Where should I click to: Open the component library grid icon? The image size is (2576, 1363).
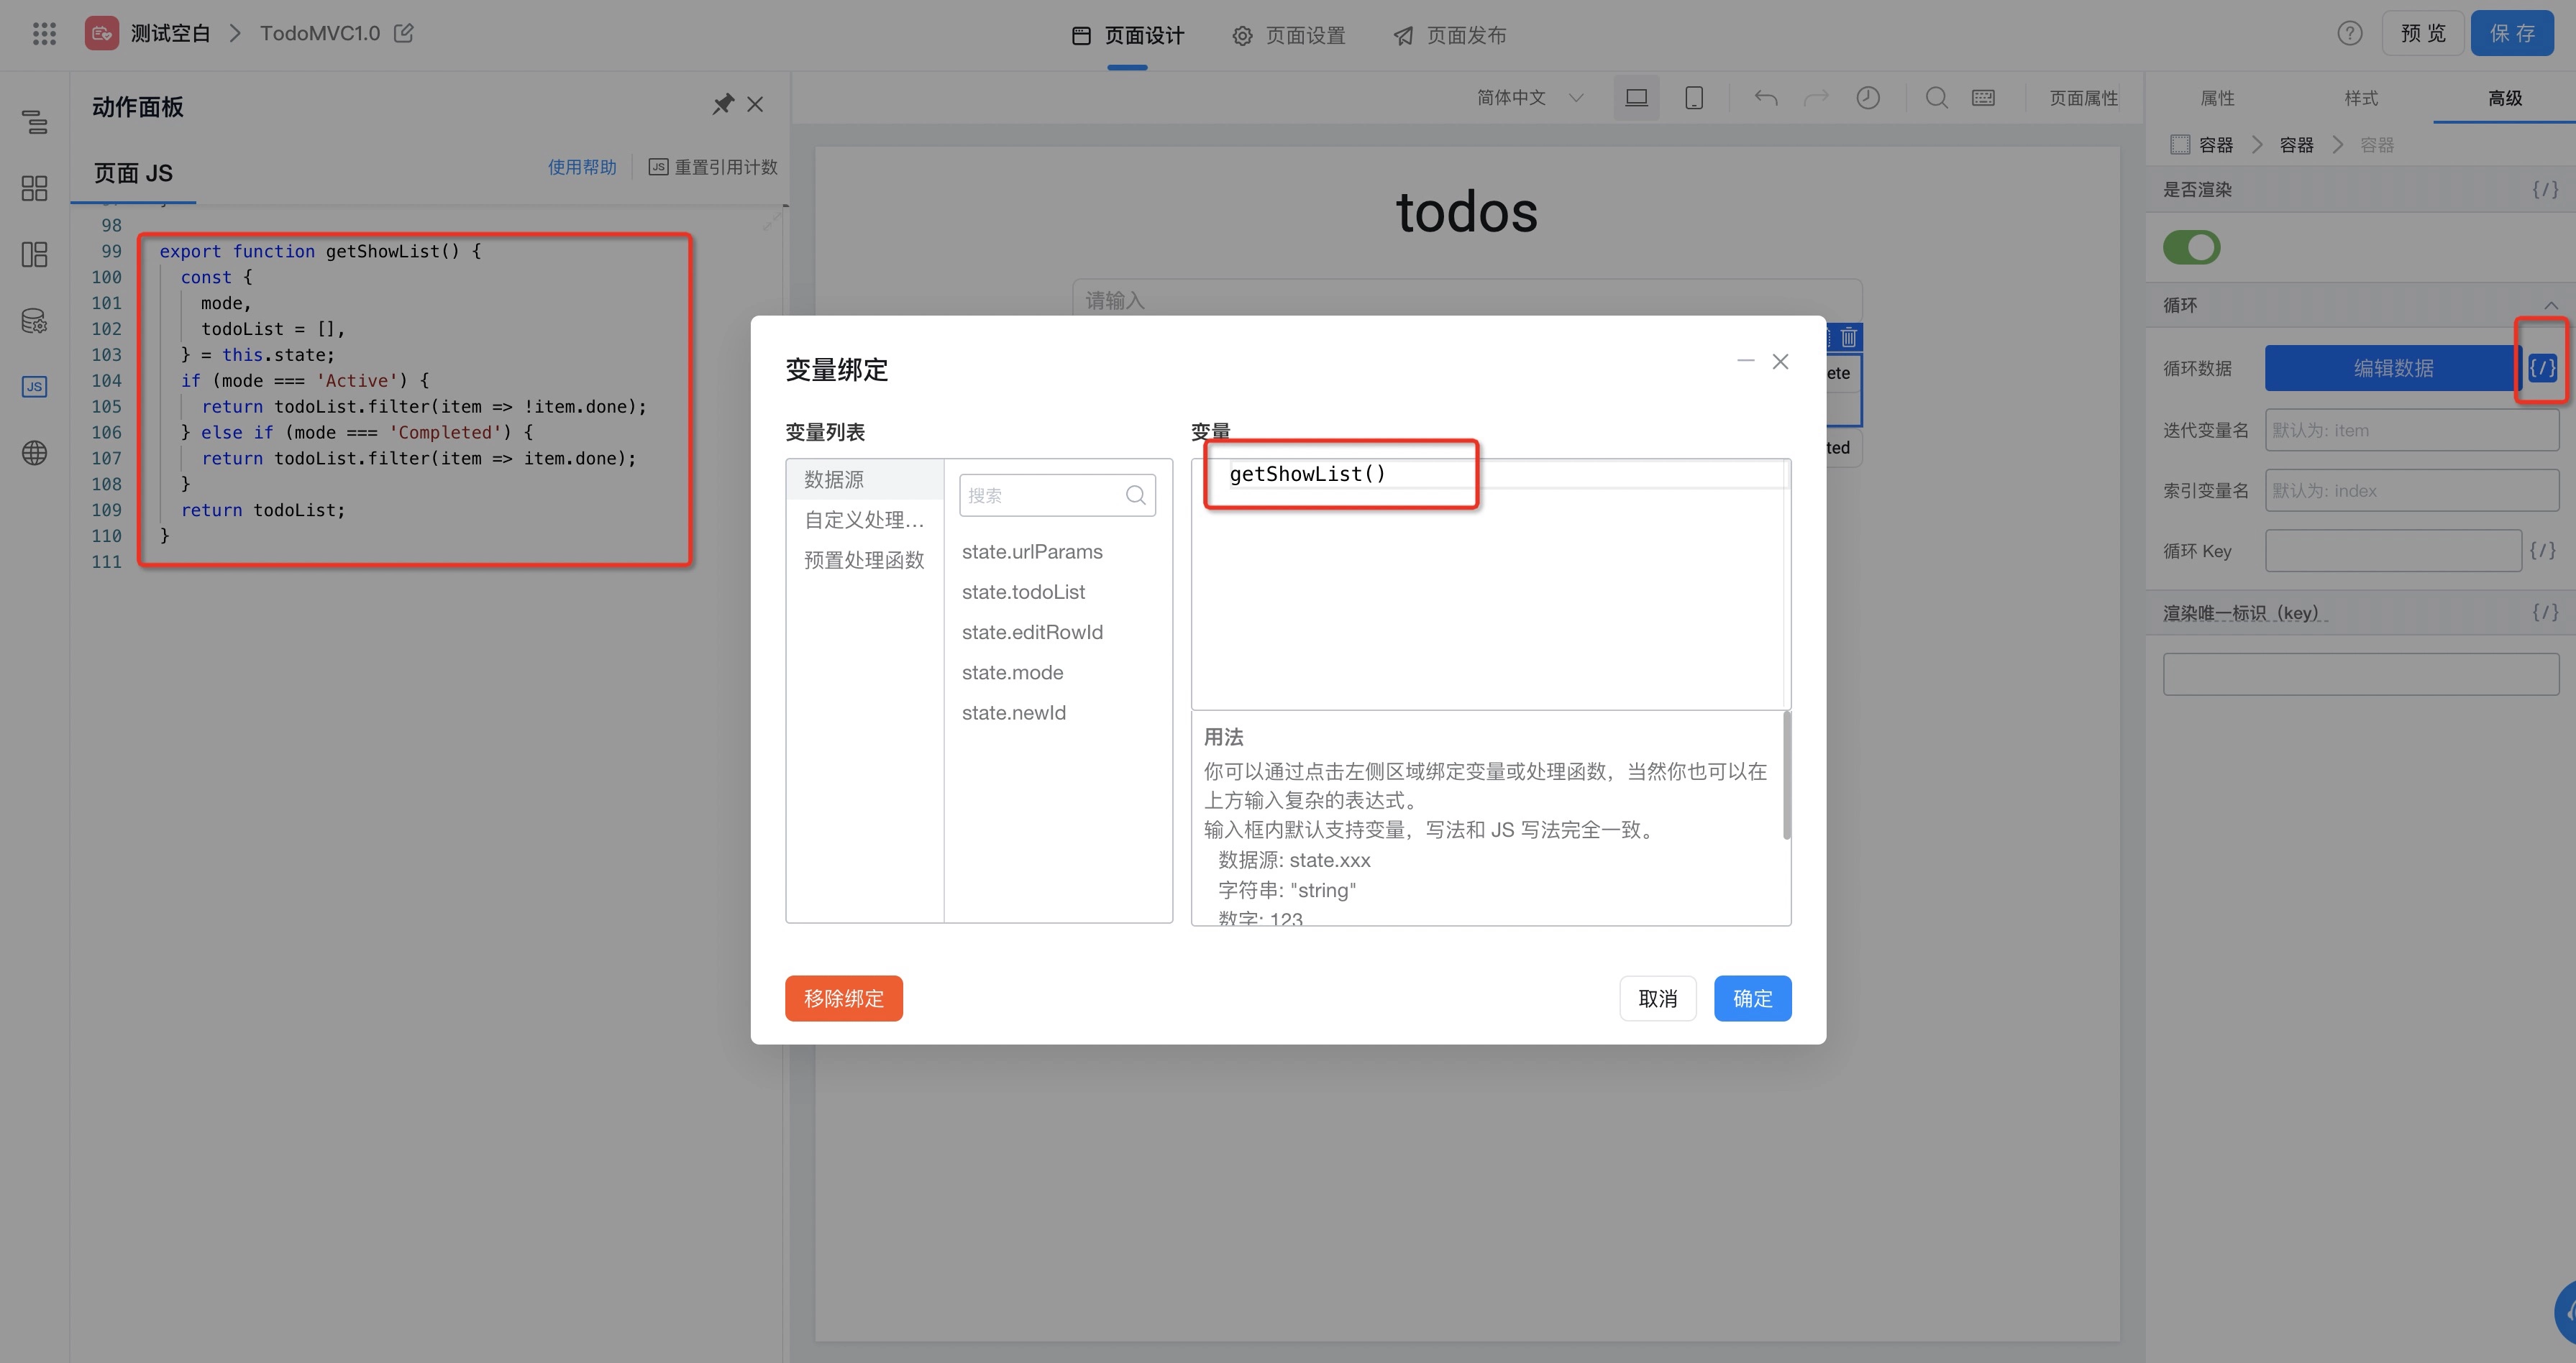coord(34,188)
